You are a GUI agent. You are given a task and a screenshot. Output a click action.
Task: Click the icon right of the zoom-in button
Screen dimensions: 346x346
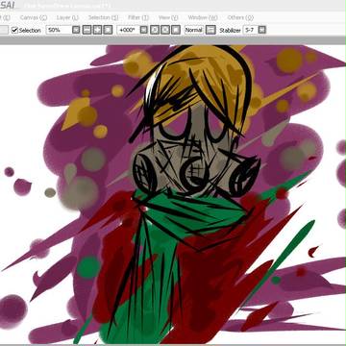point(108,30)
